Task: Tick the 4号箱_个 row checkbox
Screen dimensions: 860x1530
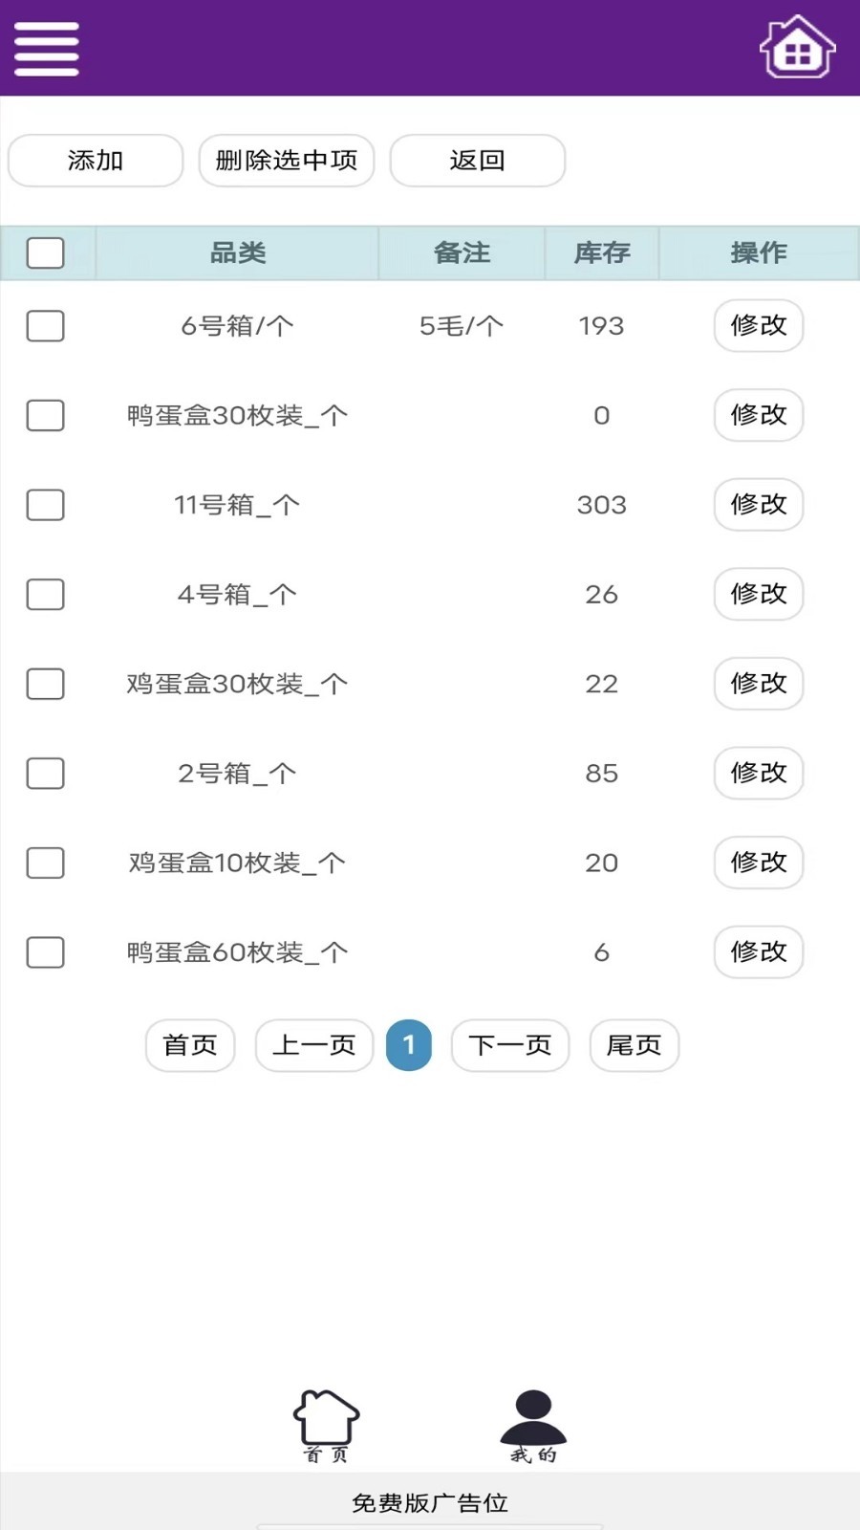Action: pos(46,594)
